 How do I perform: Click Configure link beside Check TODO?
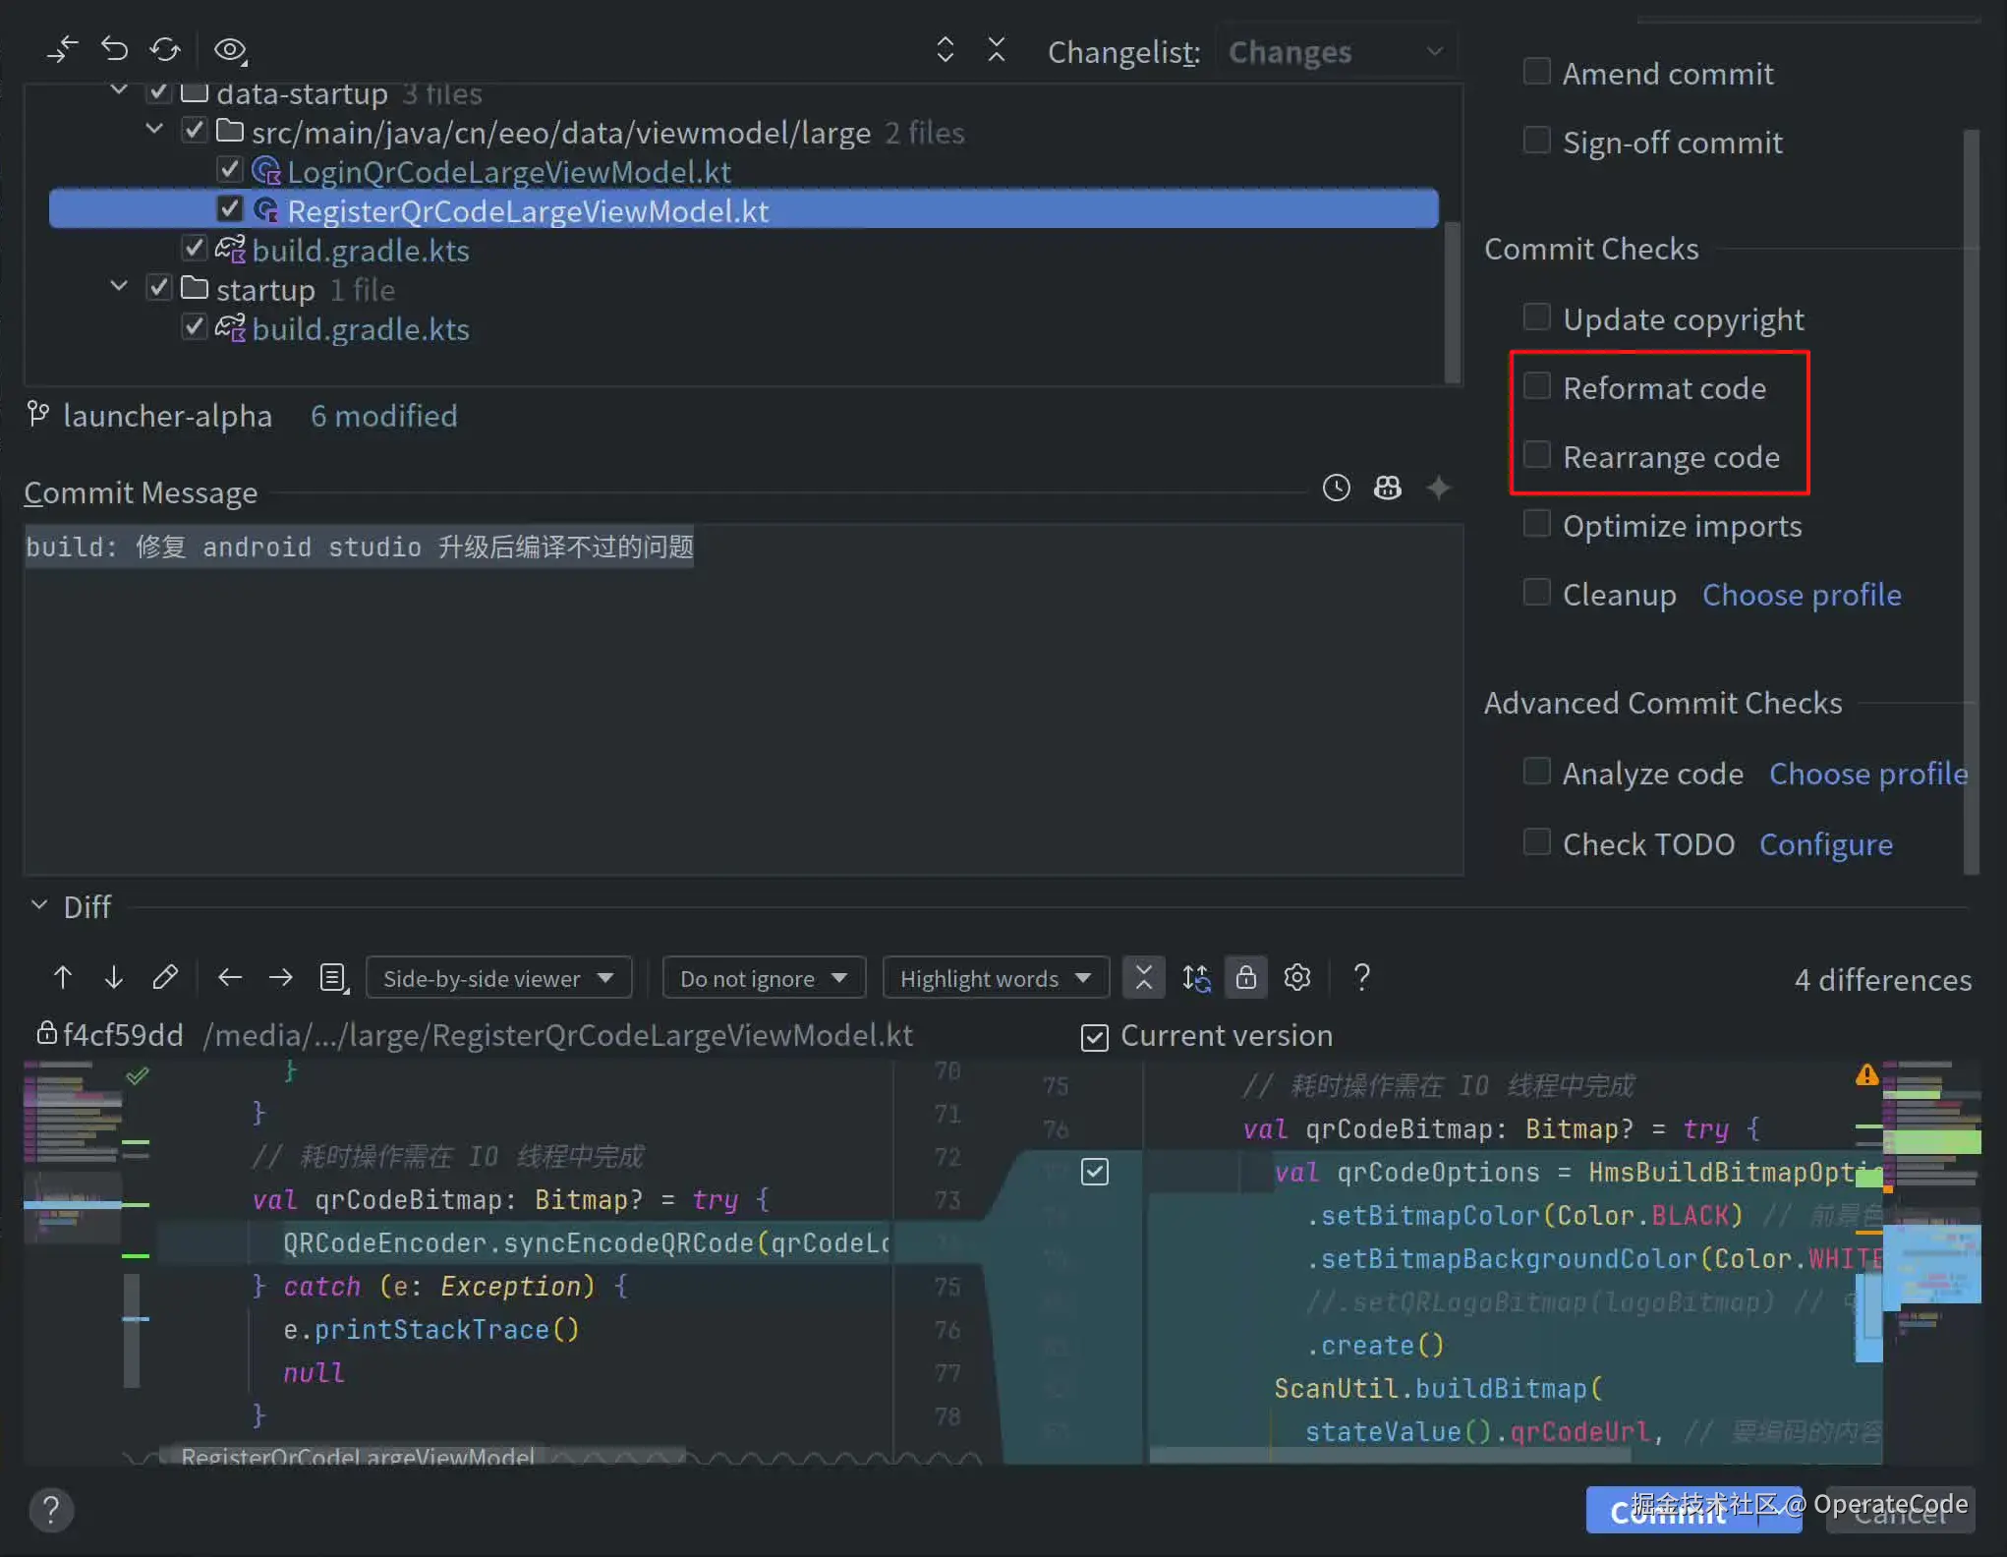(x=1825, y=844)
